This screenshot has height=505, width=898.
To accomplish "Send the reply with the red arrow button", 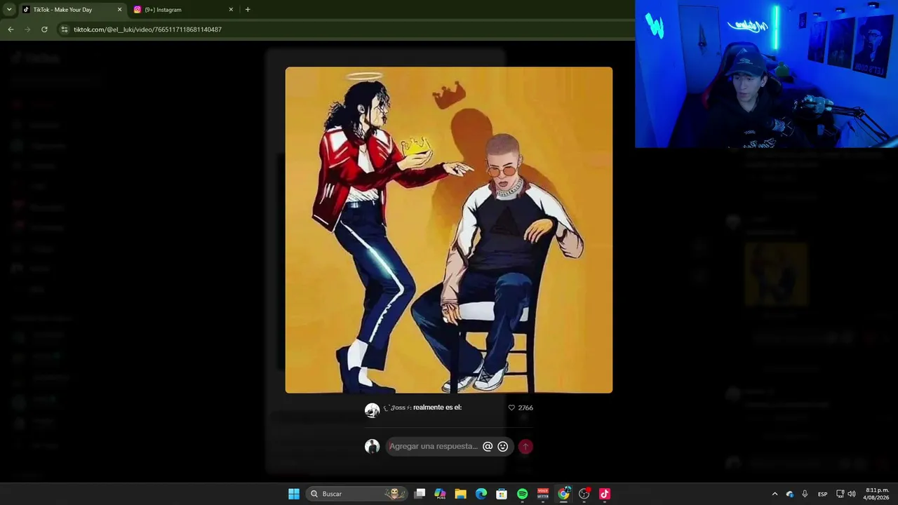I will click(525, 447).
